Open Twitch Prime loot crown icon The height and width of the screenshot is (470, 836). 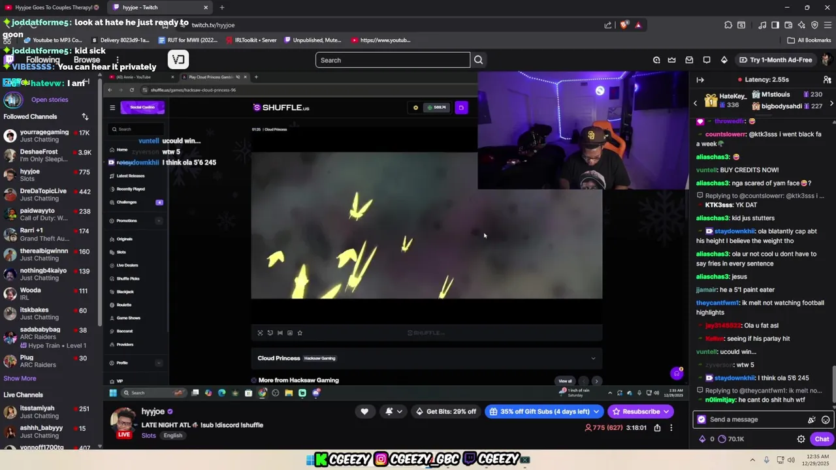[672, 60]
